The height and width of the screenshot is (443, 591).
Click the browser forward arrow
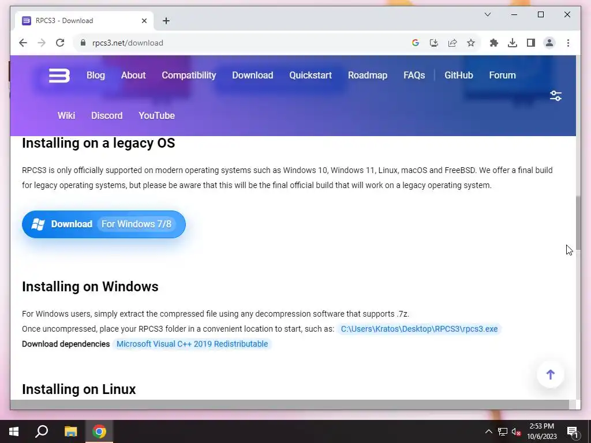click(42, 43)
